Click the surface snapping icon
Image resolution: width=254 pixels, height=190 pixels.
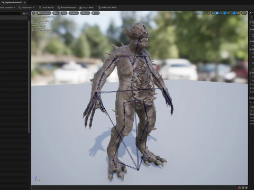coord(213,13)
